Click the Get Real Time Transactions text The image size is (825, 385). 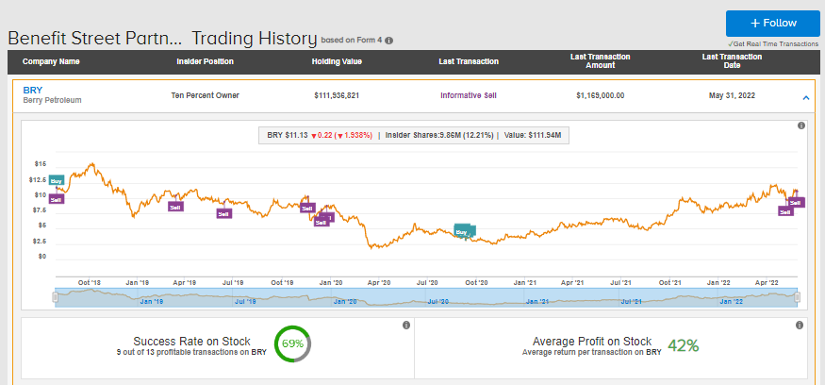coord(773,44)
